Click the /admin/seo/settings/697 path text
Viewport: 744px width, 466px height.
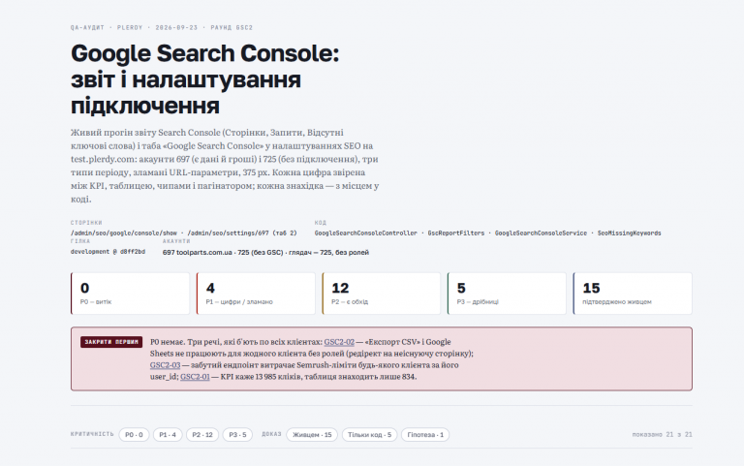click(242, 233)
